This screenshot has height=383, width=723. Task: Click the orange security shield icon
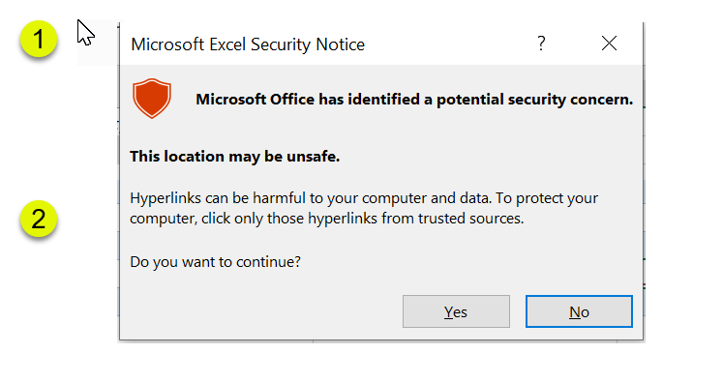click(152, 99)
